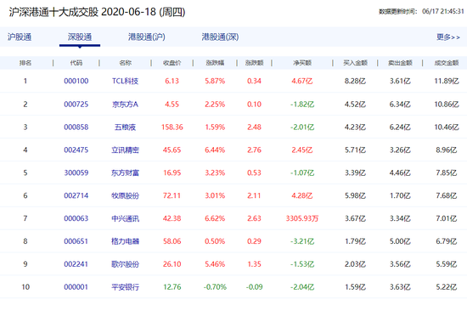Click the 净买额 column header
Image resolution: width=467 pixels, height=311 pixels.
[302, 63]
